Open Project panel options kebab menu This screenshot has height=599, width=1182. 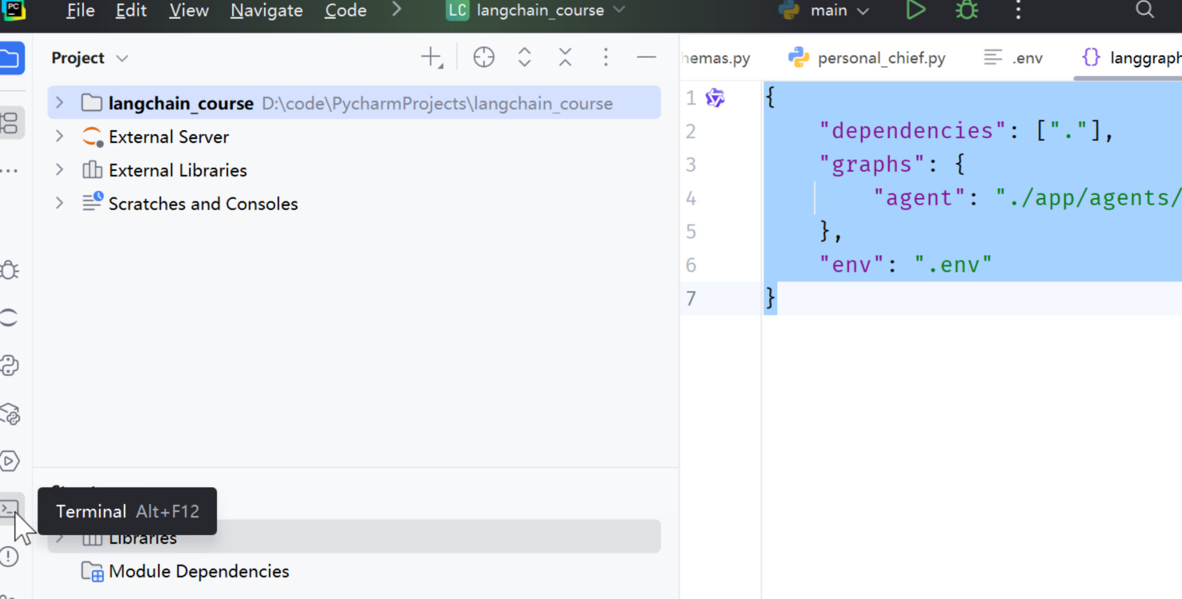[606, 57]
